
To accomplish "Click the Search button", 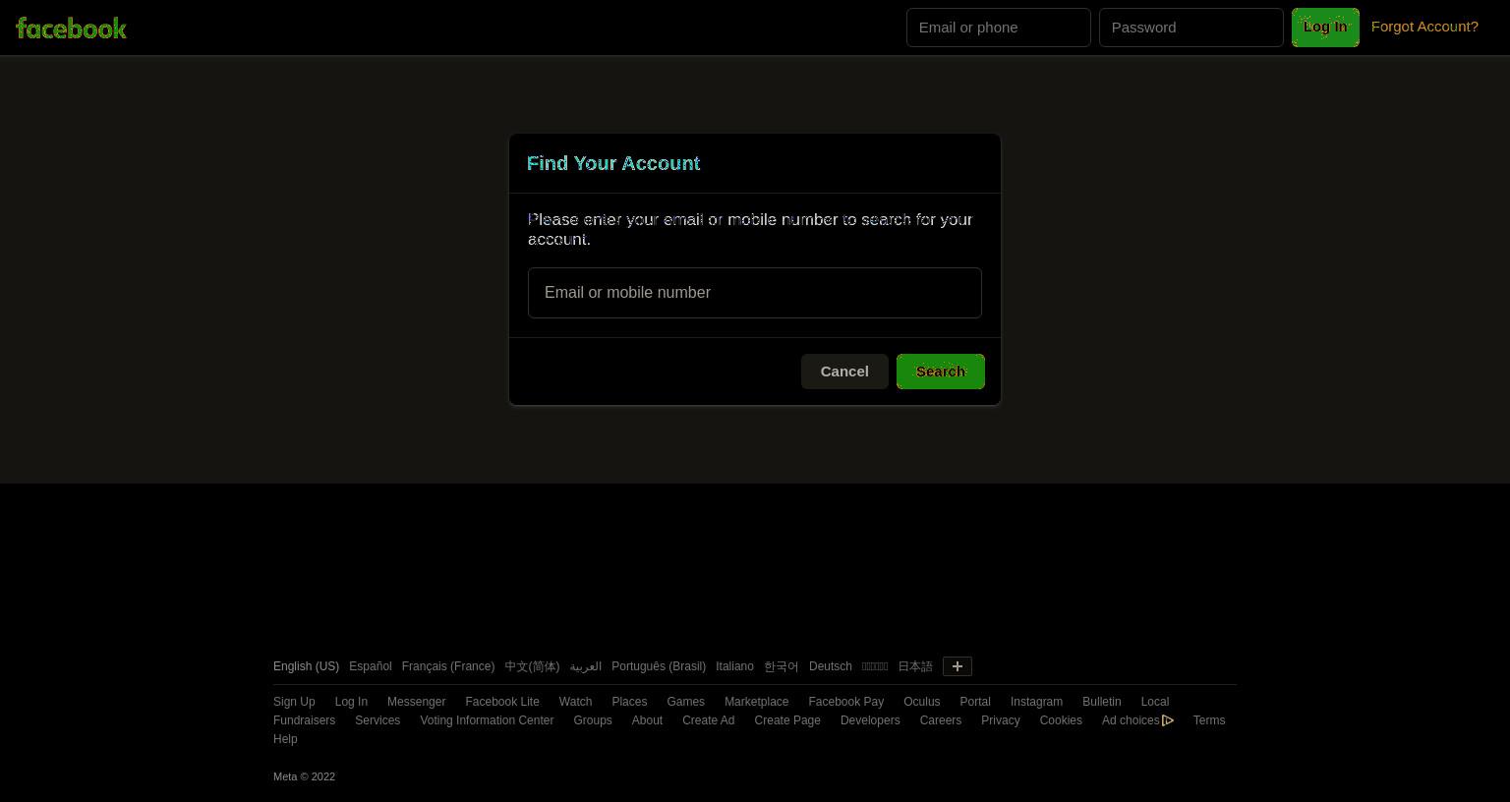I will click(941, 372).
